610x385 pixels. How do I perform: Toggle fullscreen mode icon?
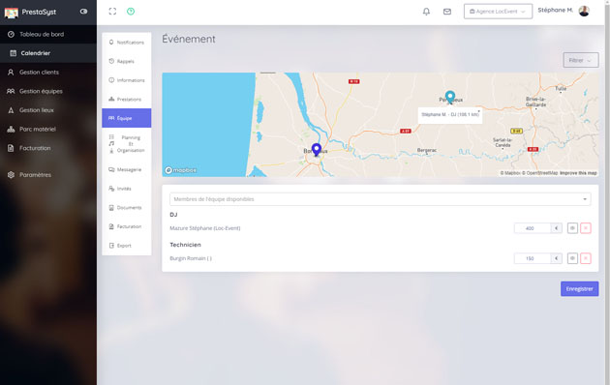pos(112,12)
